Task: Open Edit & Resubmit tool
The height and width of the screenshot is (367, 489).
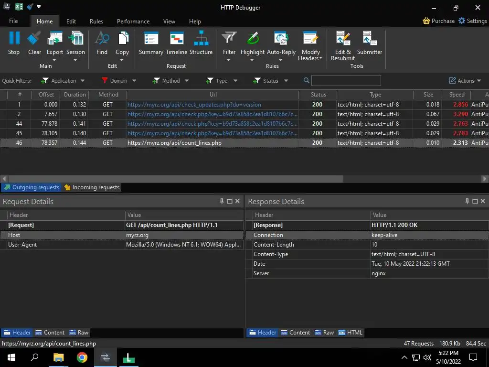Action: point(343,38)
